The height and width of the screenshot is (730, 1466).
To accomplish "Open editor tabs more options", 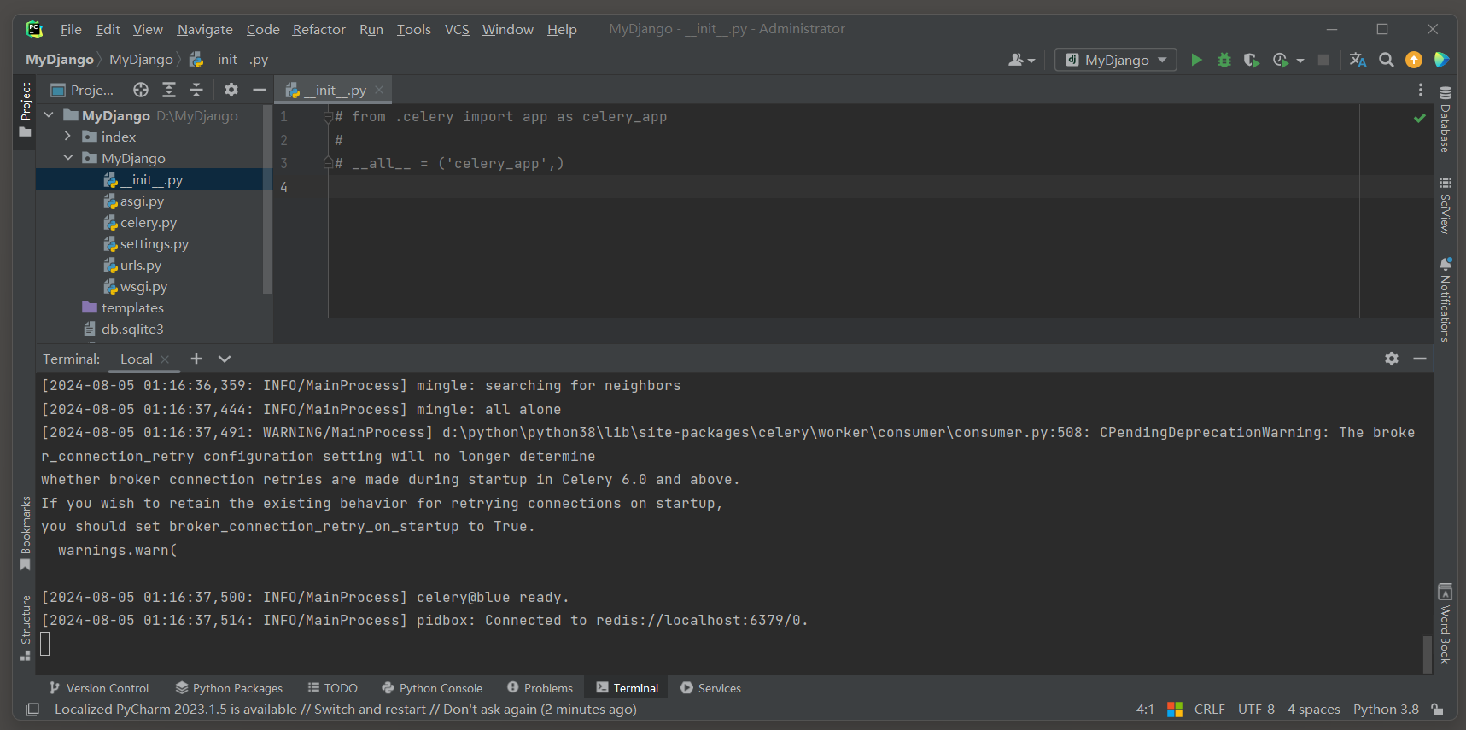I will [x=1421, y=90].
